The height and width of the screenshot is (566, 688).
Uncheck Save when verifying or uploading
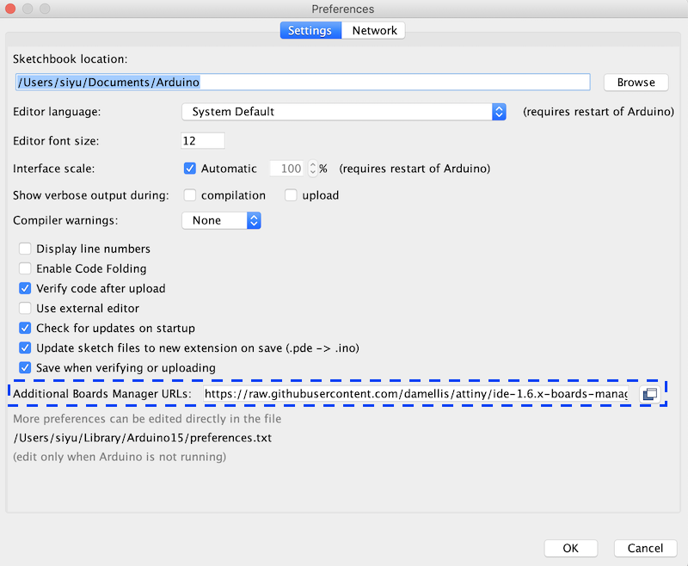pyautogui.click(x=25, y=367)
